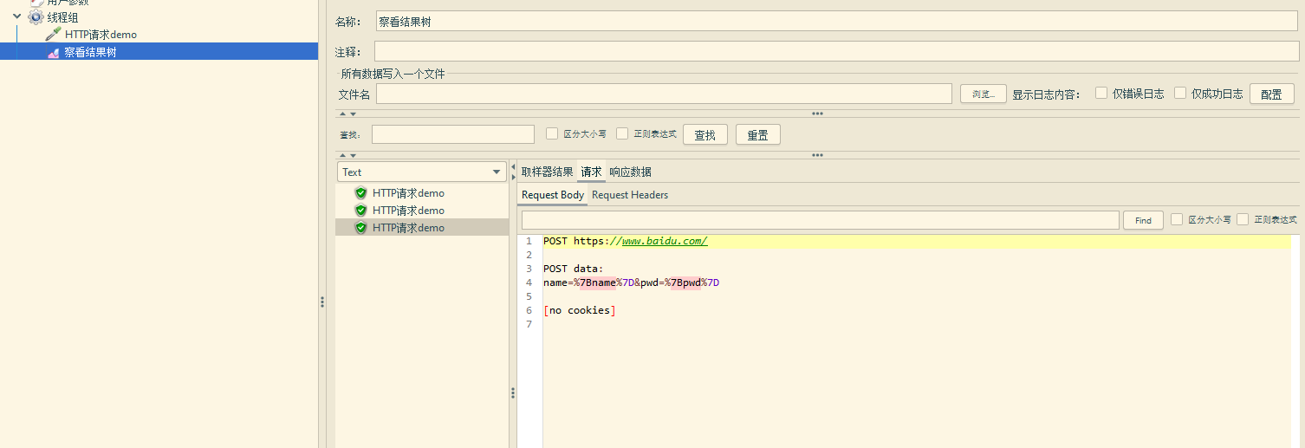Click the left-pointing collapse arrow beside the 取样器结果 tab
Screen dimensions: 1305x448
pyautogui.click(x=513, y=166)
